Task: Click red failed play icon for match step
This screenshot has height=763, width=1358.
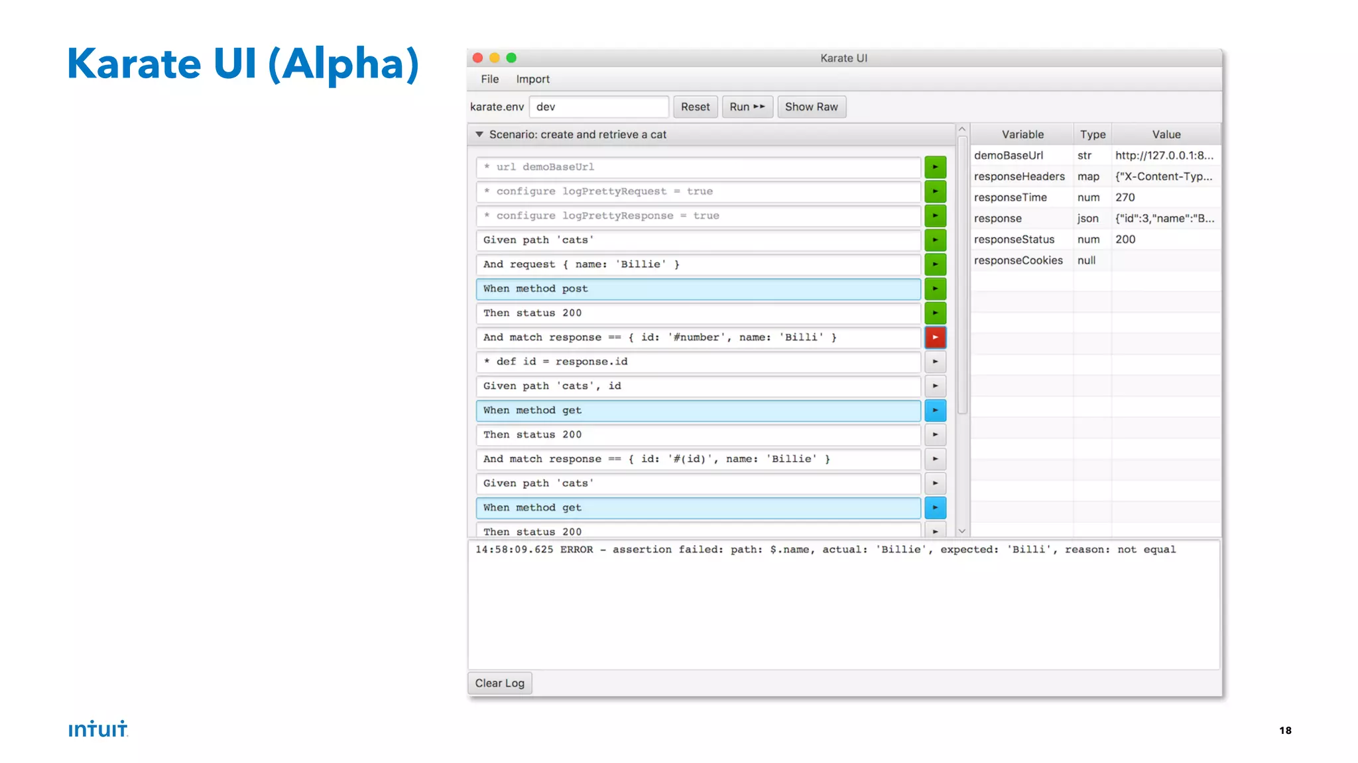Action: click(x=935, y=337)
